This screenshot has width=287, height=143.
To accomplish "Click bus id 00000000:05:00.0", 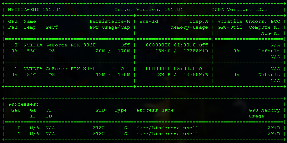I will click(x=171, y=69).
